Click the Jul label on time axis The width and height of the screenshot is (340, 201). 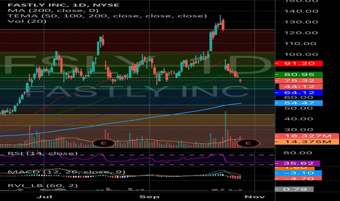click(x=44, y=197)
